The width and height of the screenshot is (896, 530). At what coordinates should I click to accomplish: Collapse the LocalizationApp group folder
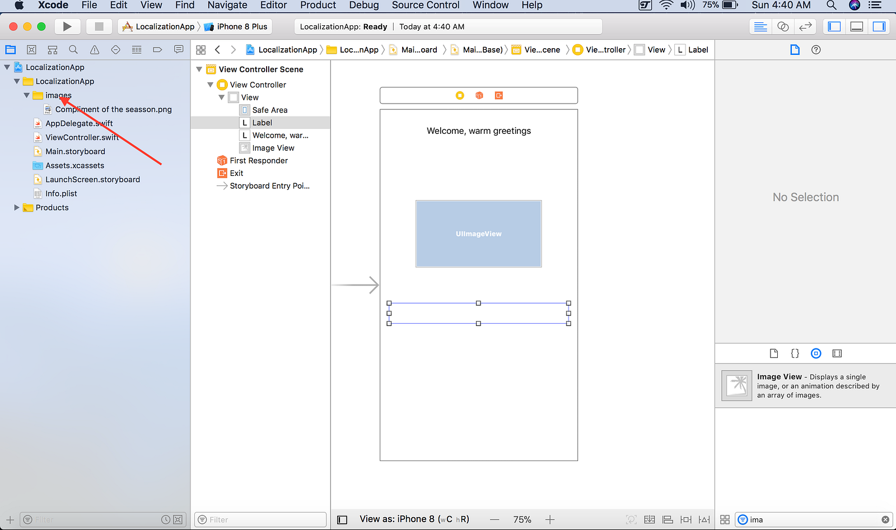[17, 81]
